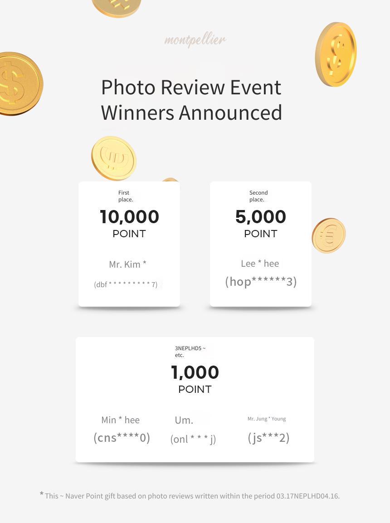
Task: Click winner Um. name label
Action: coord(184,420)
